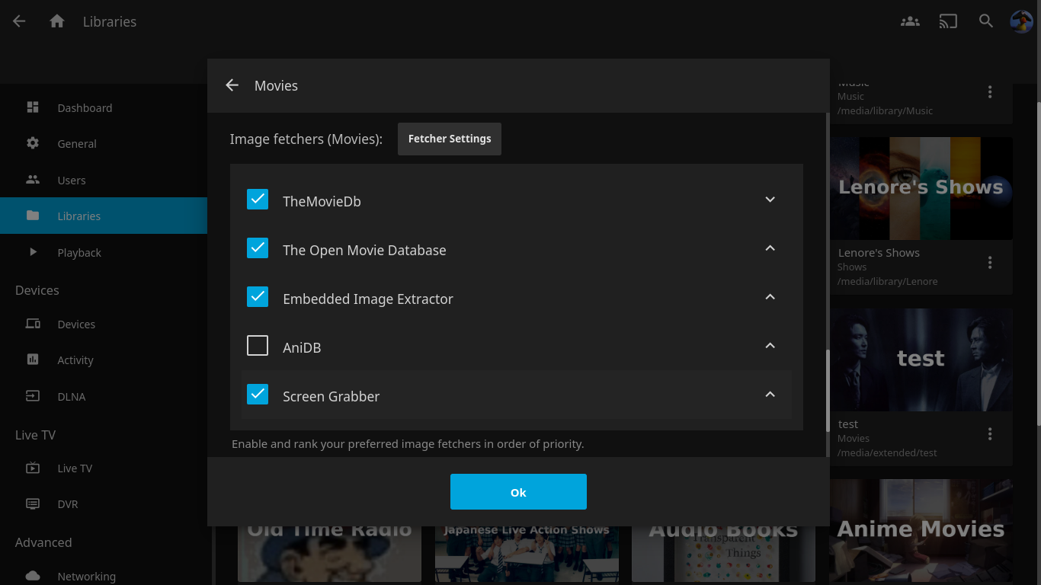Go back using dialog's Movies arrow

(232, 85)
